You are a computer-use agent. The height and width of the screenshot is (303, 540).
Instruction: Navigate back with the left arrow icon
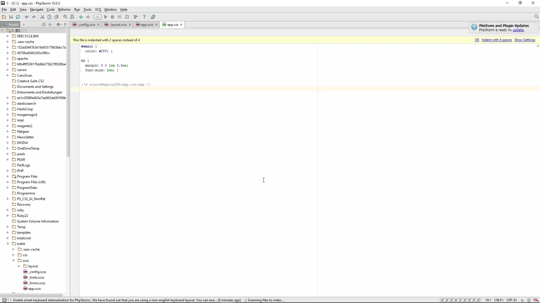(81, 17)
